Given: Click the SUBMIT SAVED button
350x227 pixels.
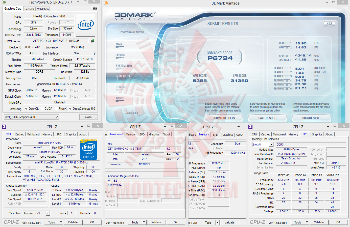Looking at the screenshot, I should pos(312,118).
